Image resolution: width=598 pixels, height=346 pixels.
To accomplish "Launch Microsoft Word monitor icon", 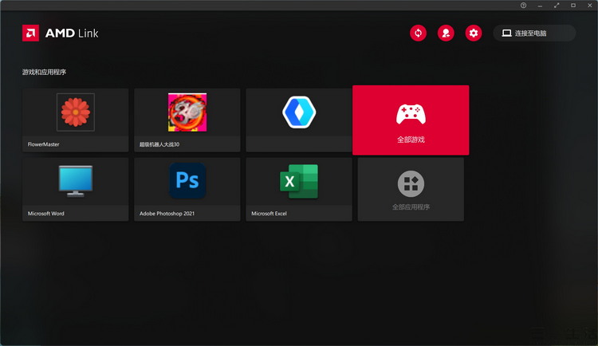I will click(x=76, y=181).
